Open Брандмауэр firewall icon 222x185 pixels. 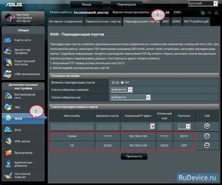7,153
